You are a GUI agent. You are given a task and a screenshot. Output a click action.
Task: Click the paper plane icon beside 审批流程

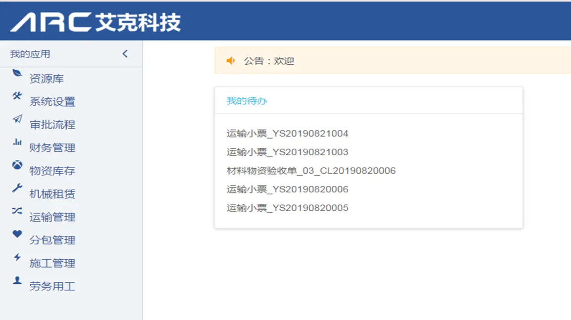(x=17, y=119)
